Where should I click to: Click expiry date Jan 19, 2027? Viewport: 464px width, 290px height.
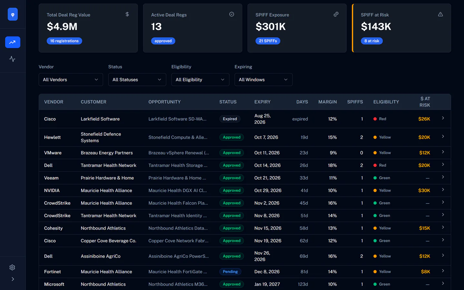(x=267, y=284)
